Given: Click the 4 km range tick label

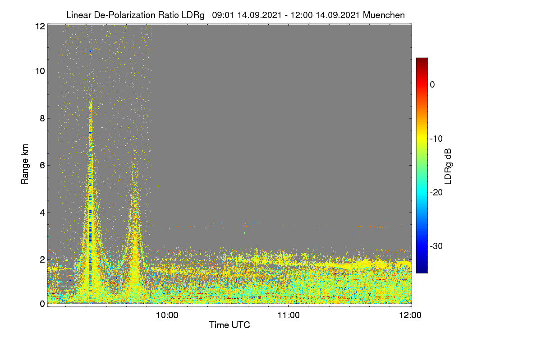Looking at the screenshot, I should [42, 212].
